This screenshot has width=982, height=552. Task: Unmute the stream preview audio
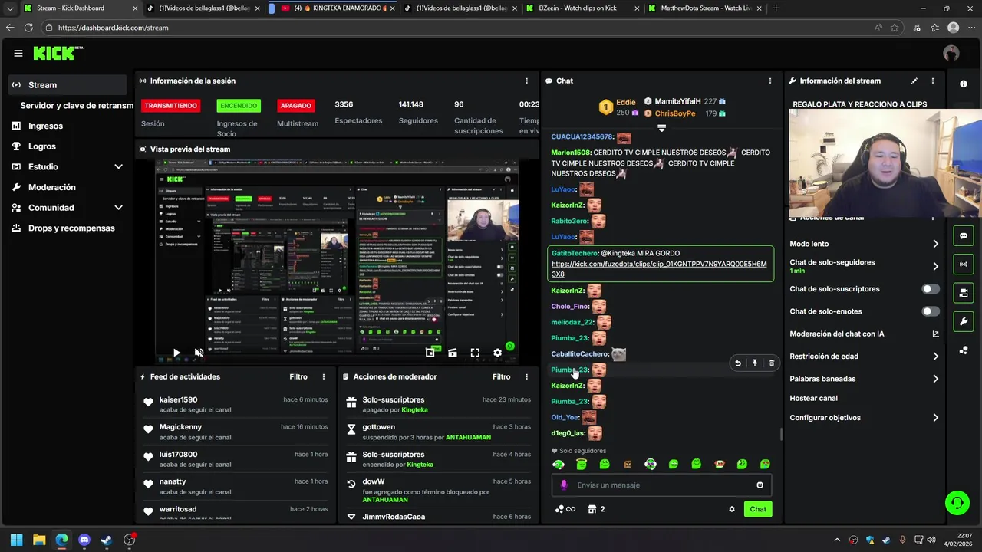(199, 353)
